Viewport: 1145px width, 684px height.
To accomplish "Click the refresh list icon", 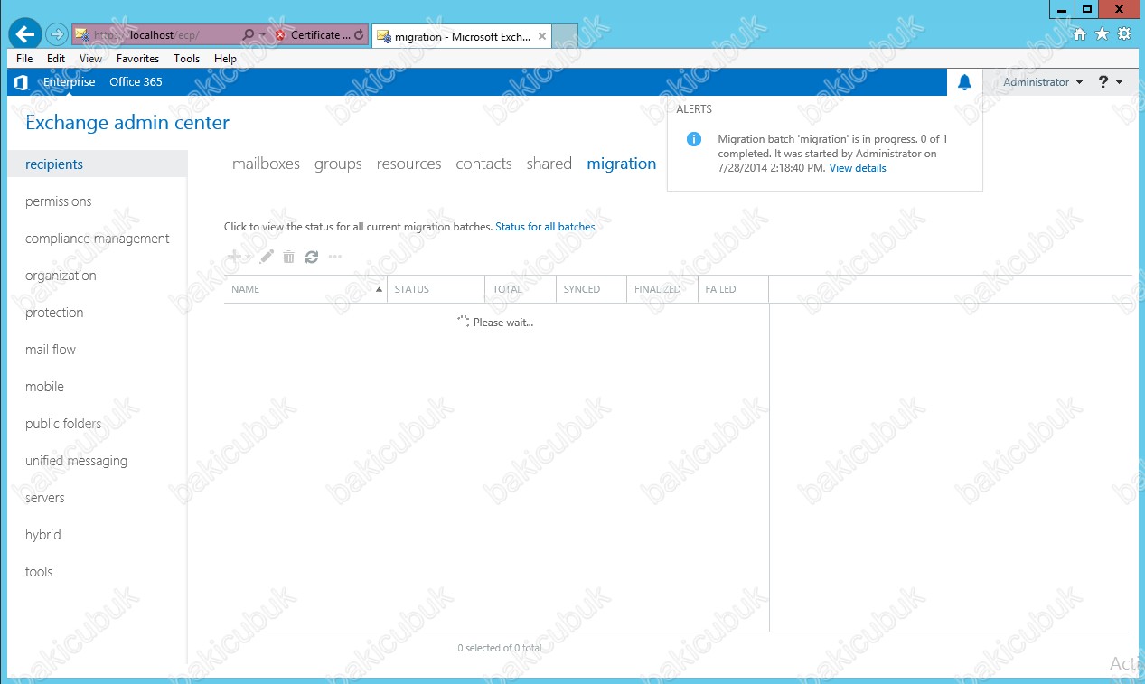I will tap(312, 257).
